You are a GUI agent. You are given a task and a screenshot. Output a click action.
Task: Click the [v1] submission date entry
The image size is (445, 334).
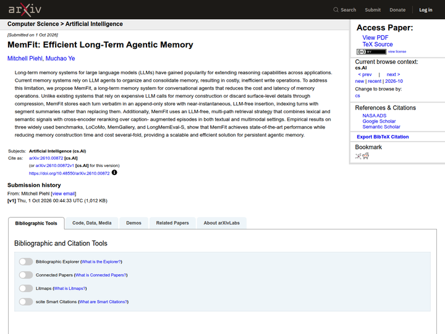(x=57, y=201)
